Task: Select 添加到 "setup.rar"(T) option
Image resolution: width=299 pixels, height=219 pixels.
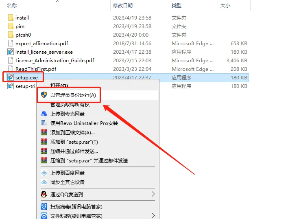Action: (74, 142)
